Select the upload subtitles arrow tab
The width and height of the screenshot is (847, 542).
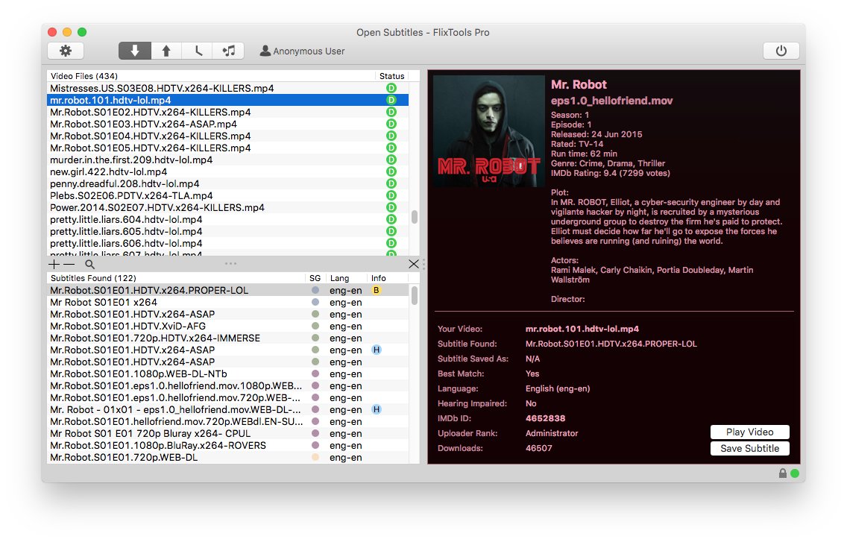(x=166, y=51)
